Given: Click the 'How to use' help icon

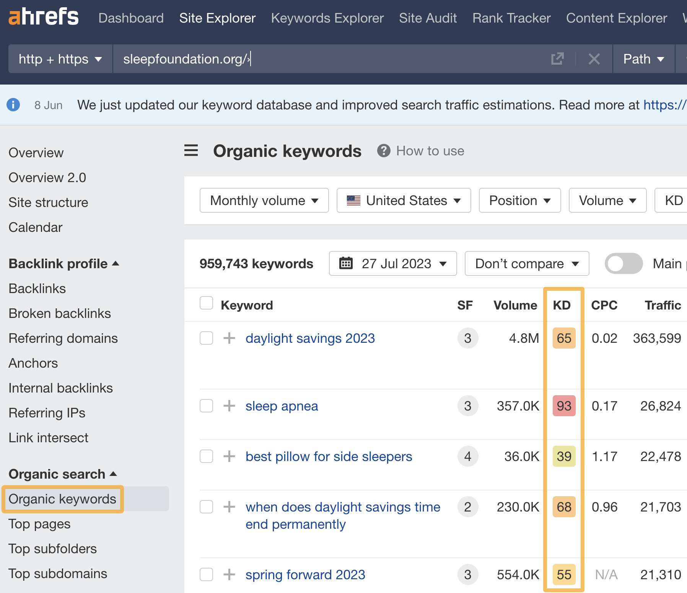Looking at the screenshot, I should click(x=384, y=151).
